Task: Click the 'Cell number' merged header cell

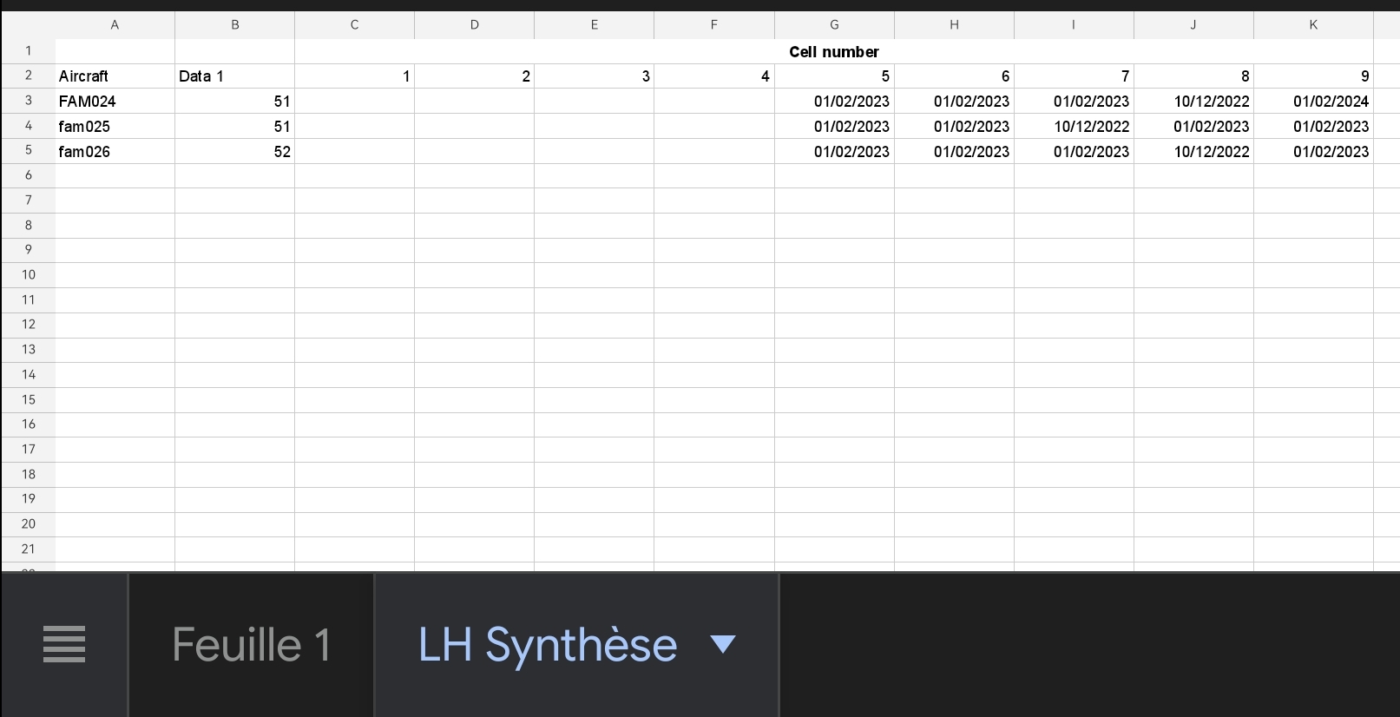Action: tap(834, 51)
